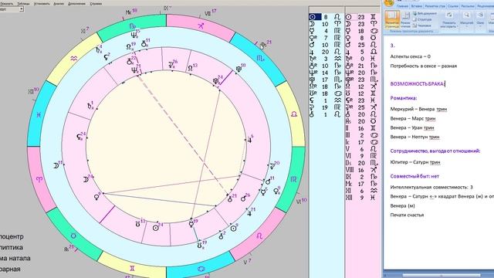
Task: Click the Sagittarius sign in the zodiac ring
Action: (x=201, y=25)
